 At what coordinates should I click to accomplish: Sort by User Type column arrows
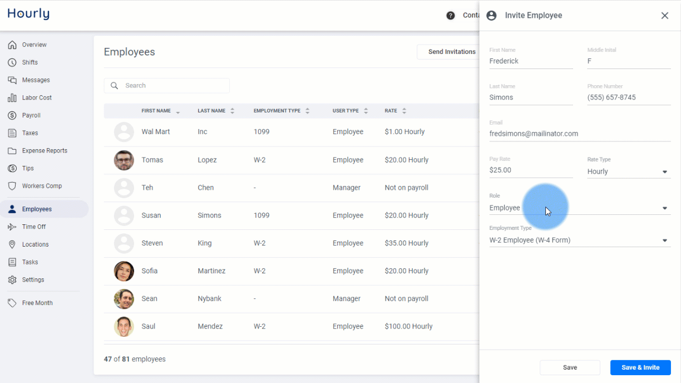(366, 111)
